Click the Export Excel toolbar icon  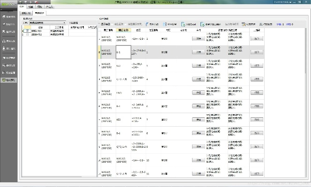click(193, 23)
